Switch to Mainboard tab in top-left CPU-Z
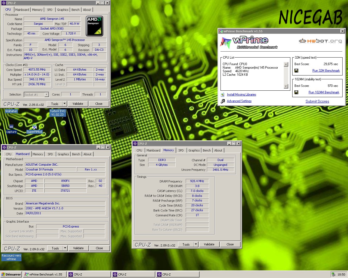348x278 pixels. (x=22, y=10)
